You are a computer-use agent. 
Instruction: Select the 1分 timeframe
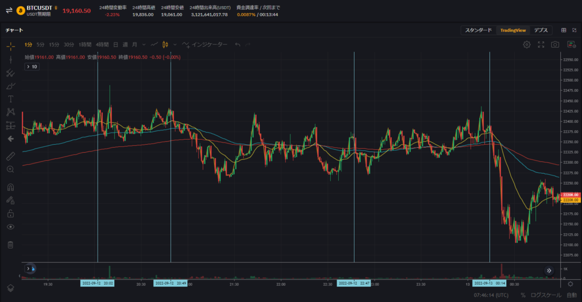tap(28, 44)
